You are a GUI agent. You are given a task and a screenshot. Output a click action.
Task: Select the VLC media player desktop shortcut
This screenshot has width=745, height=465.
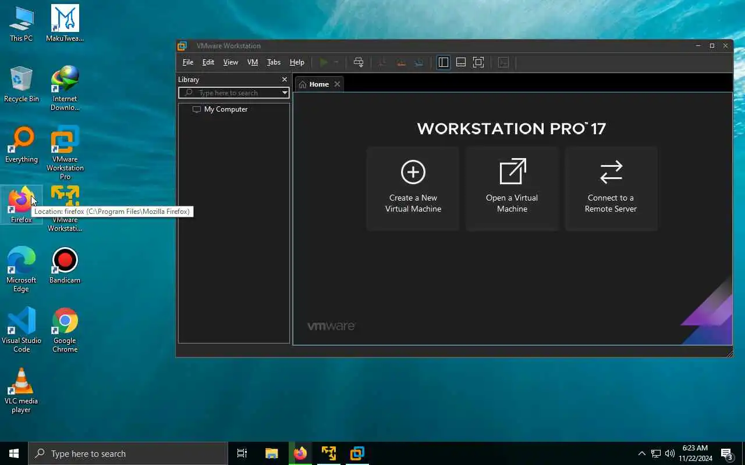[x=22, y=391]
